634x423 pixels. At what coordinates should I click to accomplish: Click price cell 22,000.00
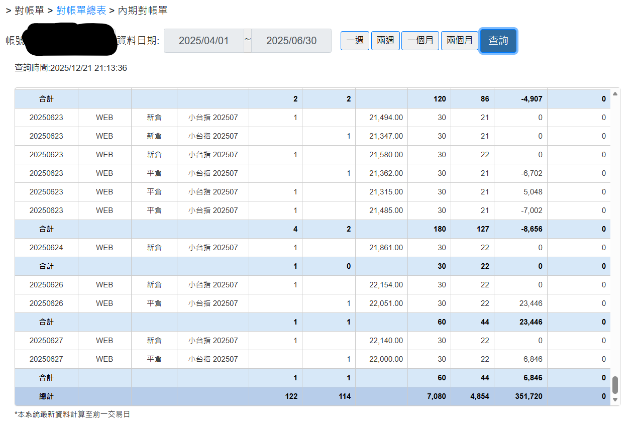[386, 359]
